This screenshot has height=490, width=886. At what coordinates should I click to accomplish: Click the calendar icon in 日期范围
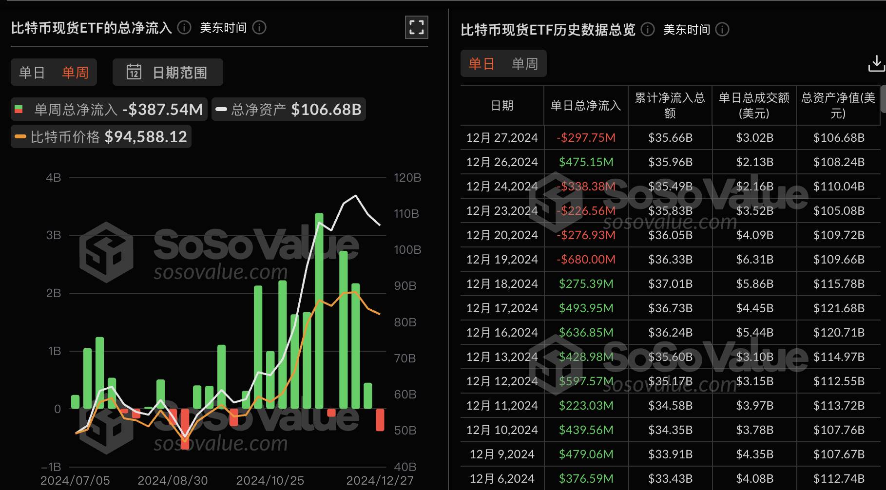pyautogui.click(x=134, y=73)
